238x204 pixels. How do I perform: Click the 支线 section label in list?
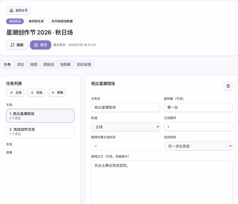[x=9, y=144]
